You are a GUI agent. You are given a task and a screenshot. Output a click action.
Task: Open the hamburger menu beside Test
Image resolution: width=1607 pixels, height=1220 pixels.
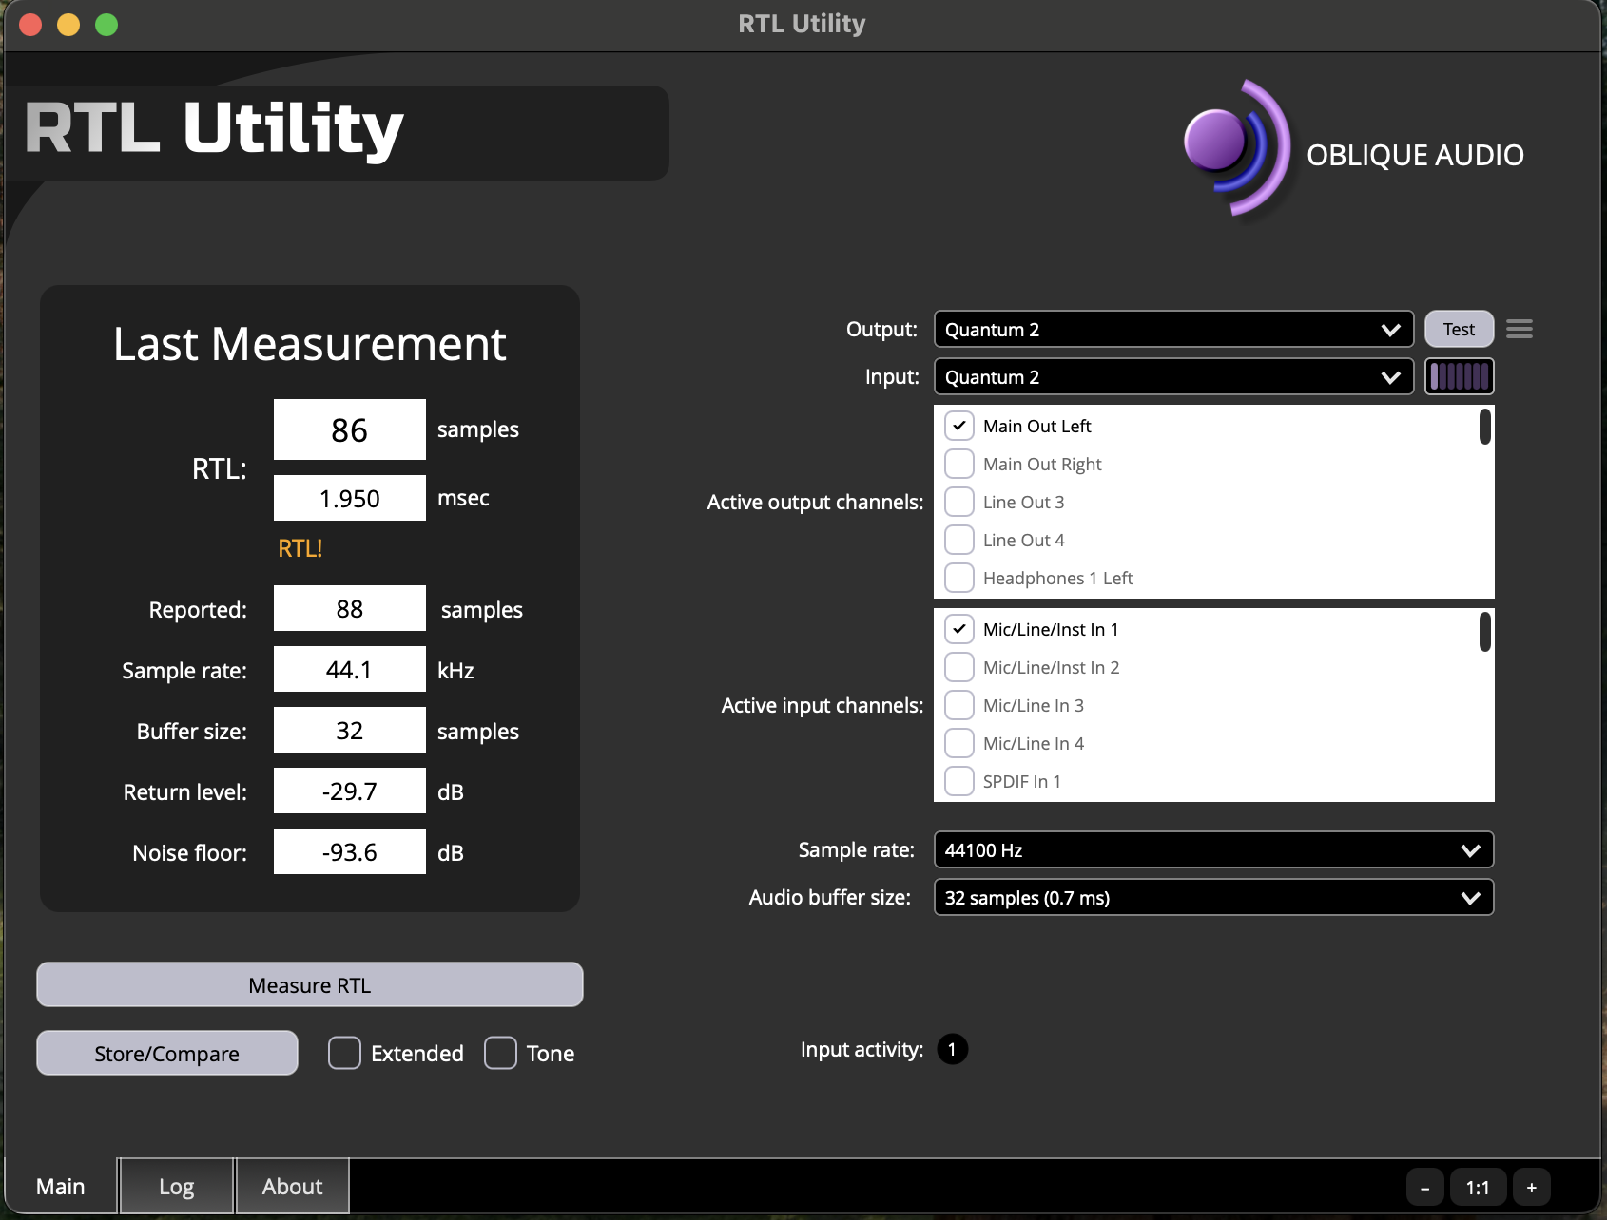pyautogui.click(x=1520, y=329)
